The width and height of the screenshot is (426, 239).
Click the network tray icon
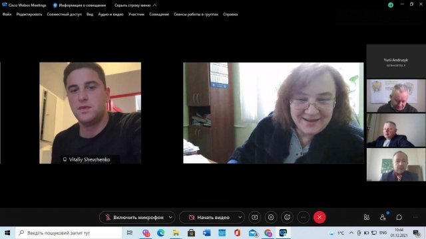click(374, 233)
